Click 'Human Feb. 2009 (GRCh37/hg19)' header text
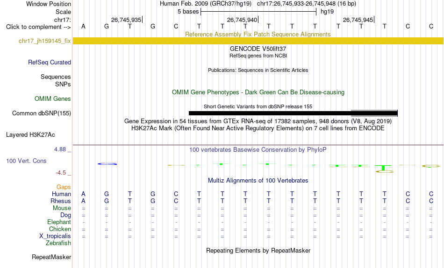 [x=206, y=4]
